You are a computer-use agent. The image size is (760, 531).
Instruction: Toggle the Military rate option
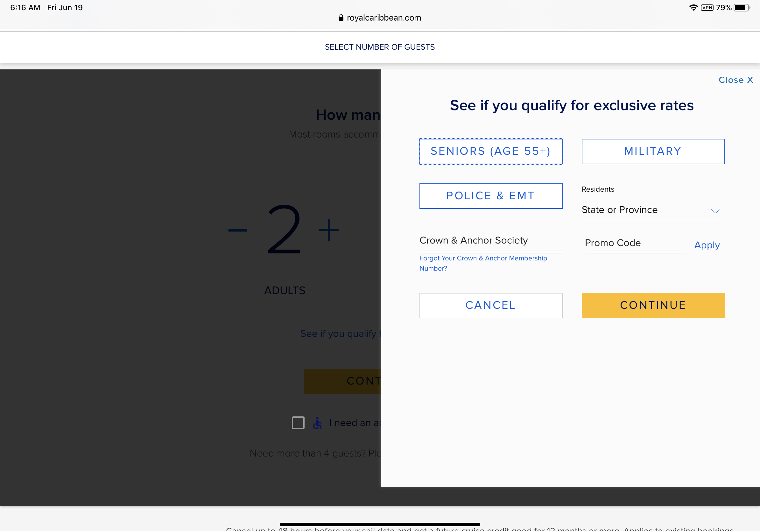tap(653, 151)
